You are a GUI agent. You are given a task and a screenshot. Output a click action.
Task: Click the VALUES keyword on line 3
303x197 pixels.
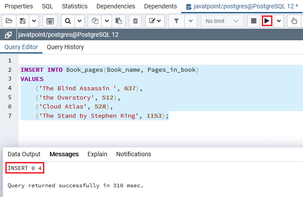32,79
